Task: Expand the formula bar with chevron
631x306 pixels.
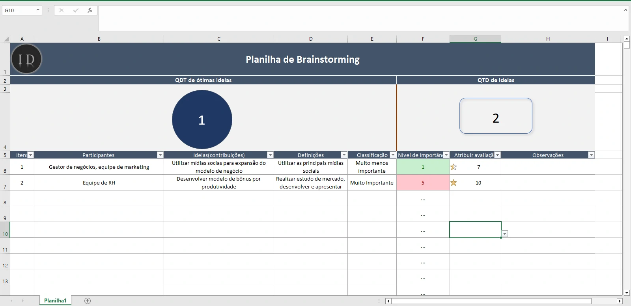Action: coord(625,10)
